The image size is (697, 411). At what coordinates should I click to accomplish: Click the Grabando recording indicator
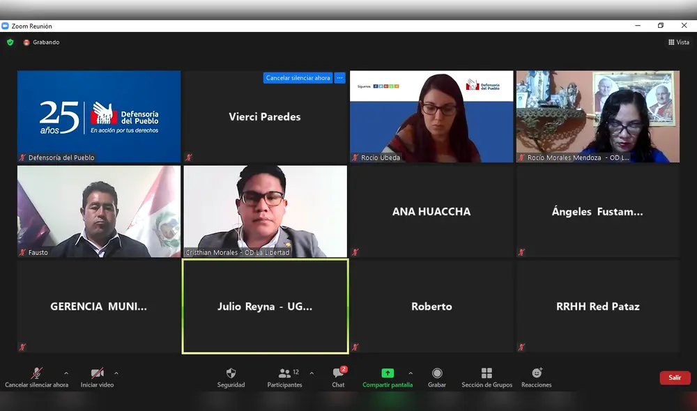pyautogui.click(x=40, y=42)
